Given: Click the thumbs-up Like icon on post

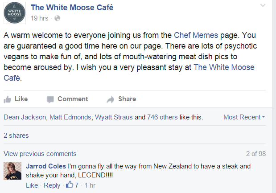Looking at the screenshot, I should click(8, 99).
